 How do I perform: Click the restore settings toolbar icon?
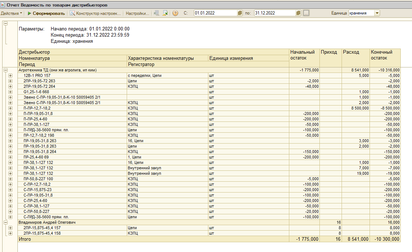click(x=156, y=13)
